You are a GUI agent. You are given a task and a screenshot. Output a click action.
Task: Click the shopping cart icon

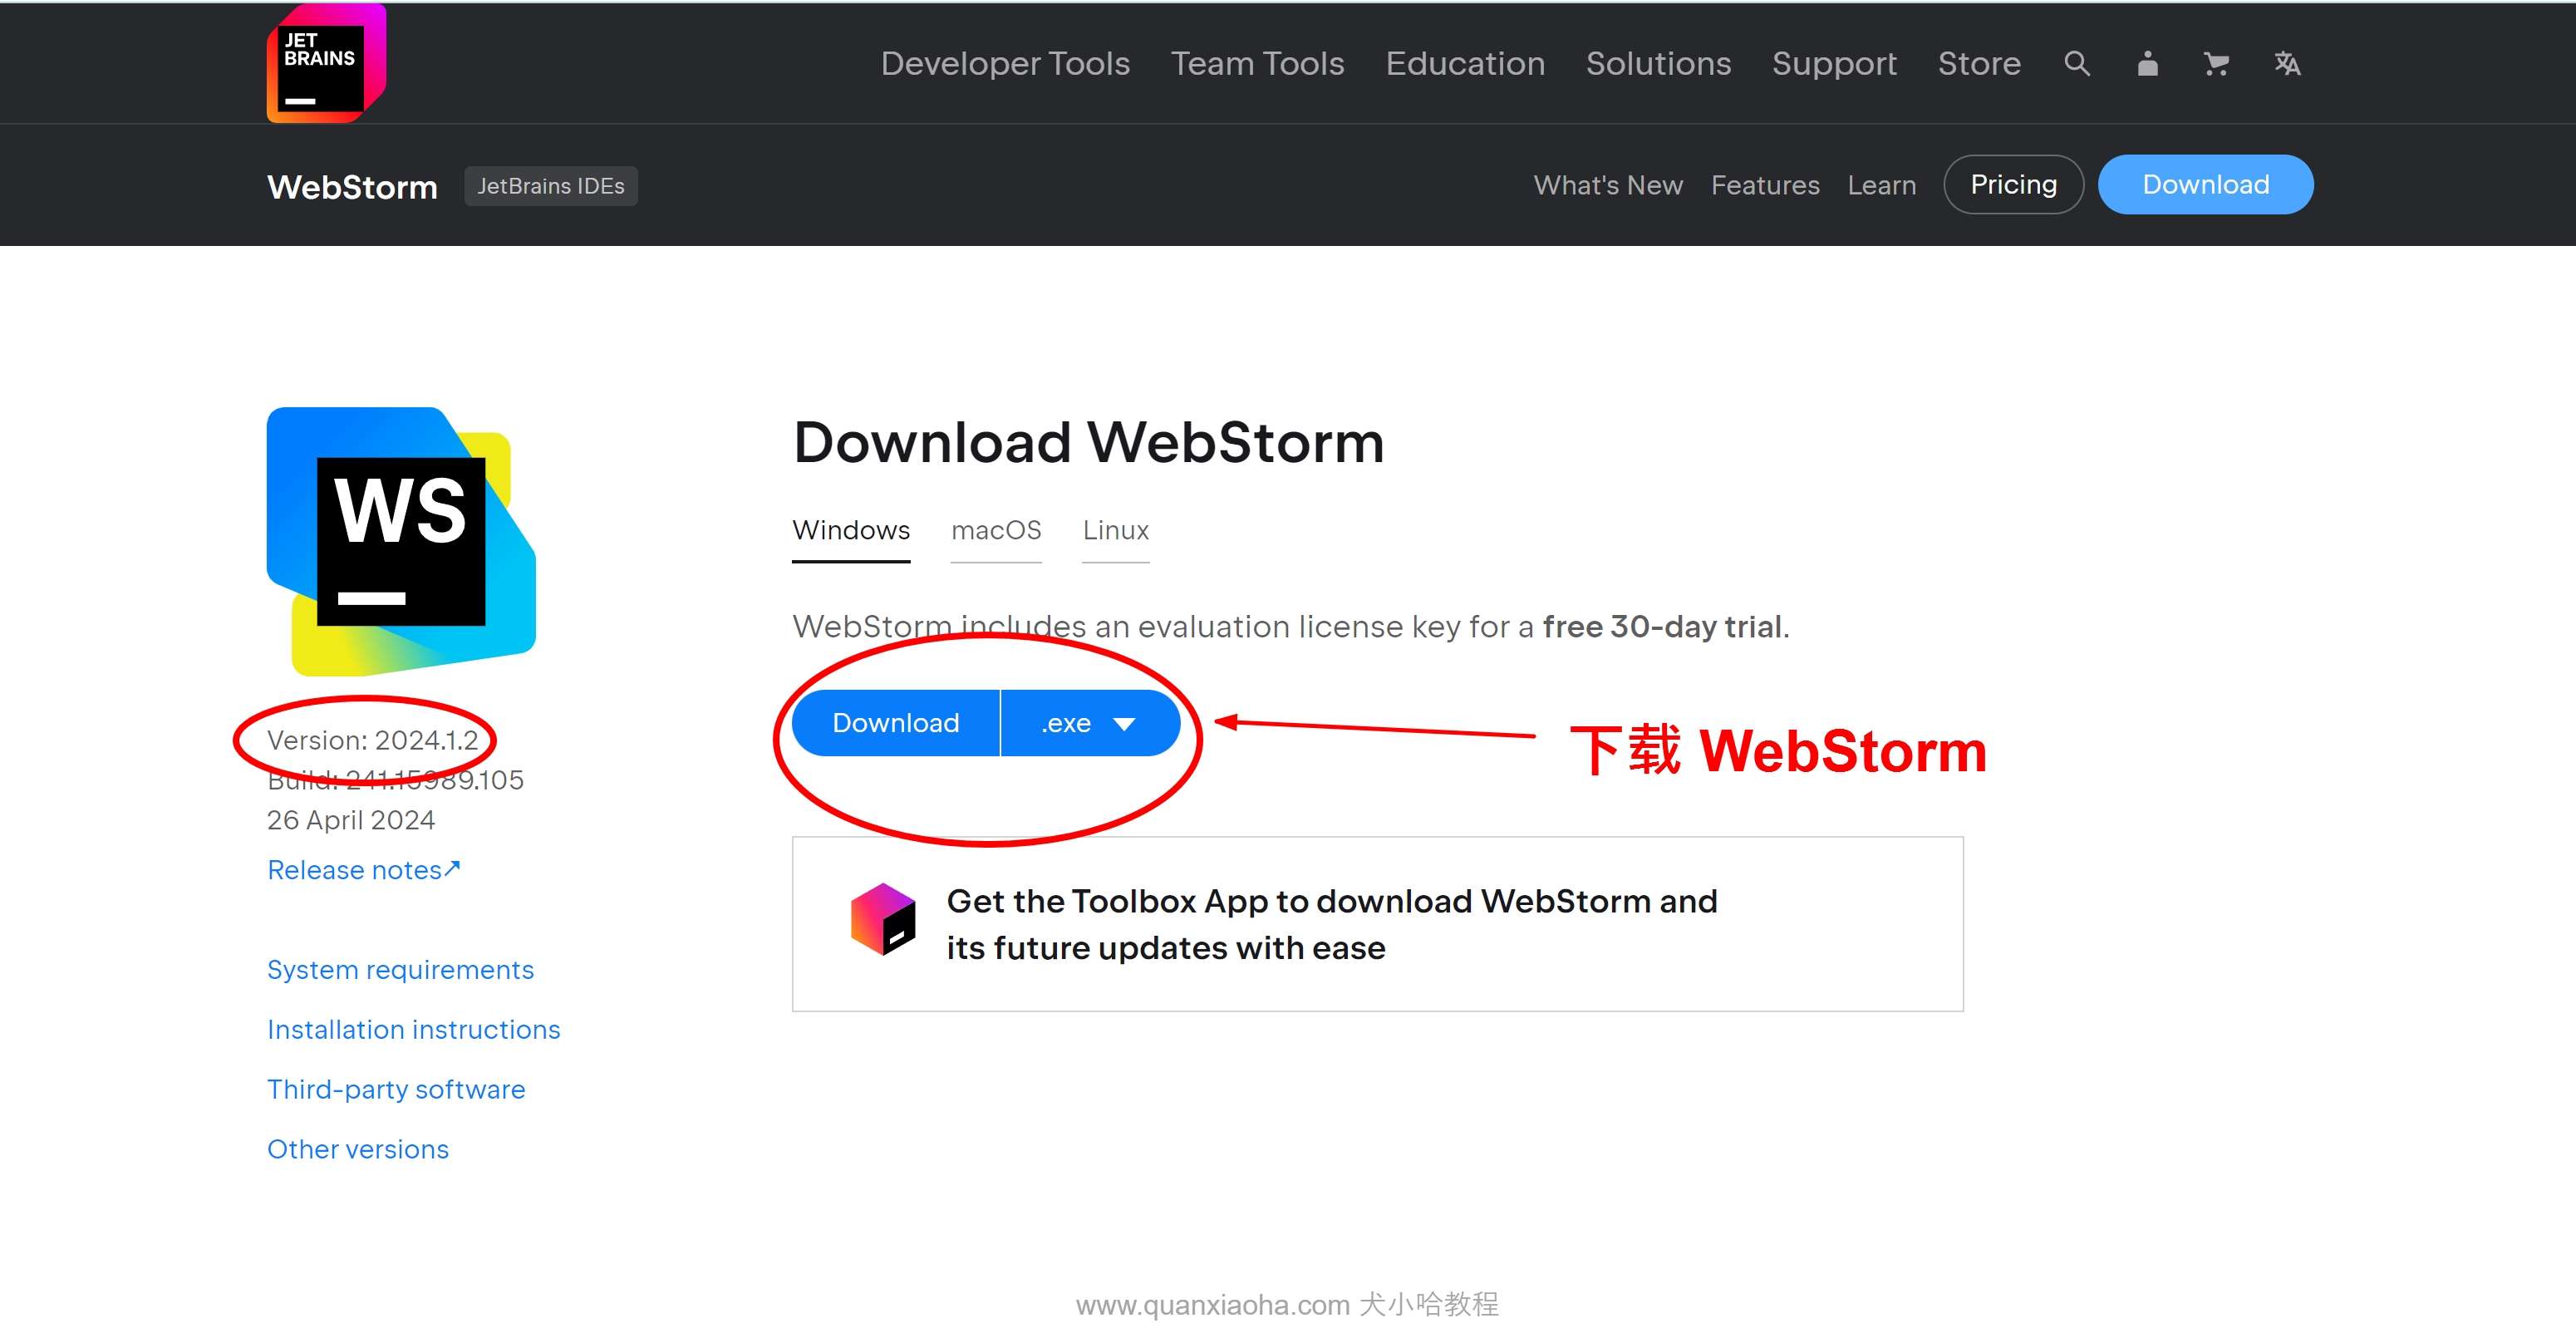[2214, 65]
